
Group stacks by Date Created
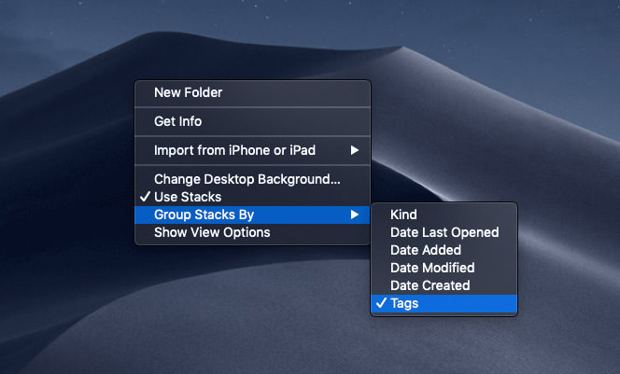coord(444,285)
